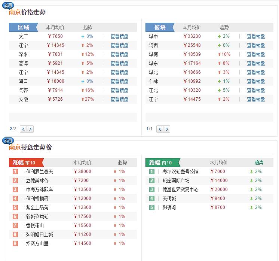The height and width of the screenshot is (261, 279).
Task: Open 查看楼盘 link for 大厂
Action: click(x=119, y=37)
